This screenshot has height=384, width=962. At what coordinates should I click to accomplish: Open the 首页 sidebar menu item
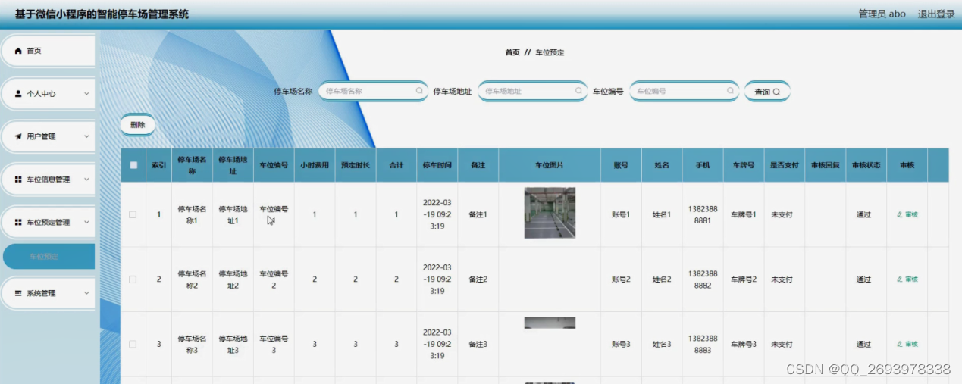tap(48, 51)
